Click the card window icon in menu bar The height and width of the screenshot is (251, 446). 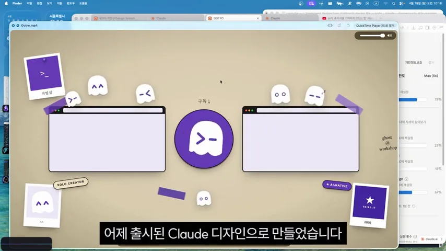click(330, 4)
